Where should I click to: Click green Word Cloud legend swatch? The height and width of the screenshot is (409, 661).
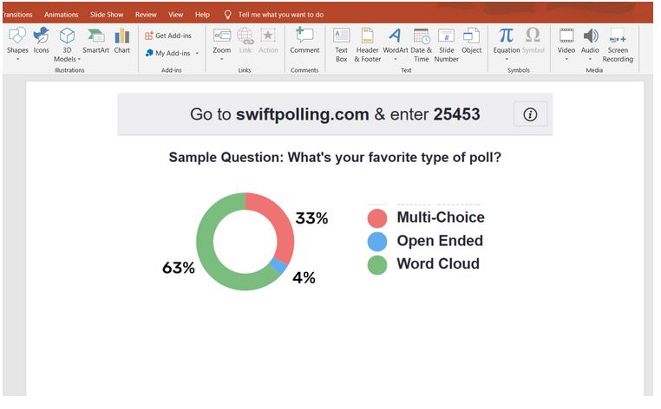tap(377, 265)
